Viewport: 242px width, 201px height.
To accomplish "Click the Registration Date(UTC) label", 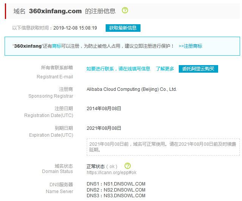I will click(x=48, y=115).
